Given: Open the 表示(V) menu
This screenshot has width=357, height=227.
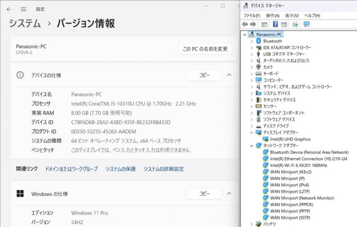Looking at the screenshot, I should click(x=292, y=15).
